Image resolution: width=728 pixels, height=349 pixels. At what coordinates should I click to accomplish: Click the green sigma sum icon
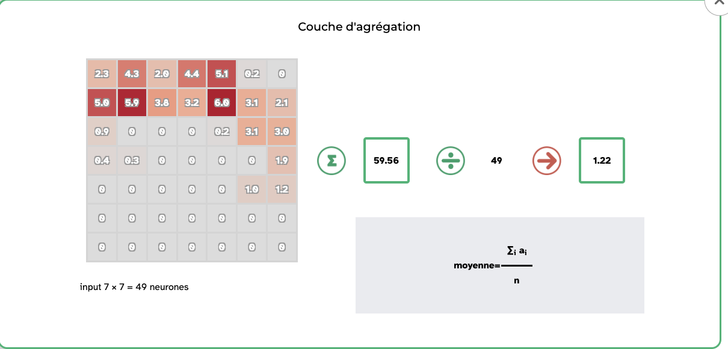point(332,161)
